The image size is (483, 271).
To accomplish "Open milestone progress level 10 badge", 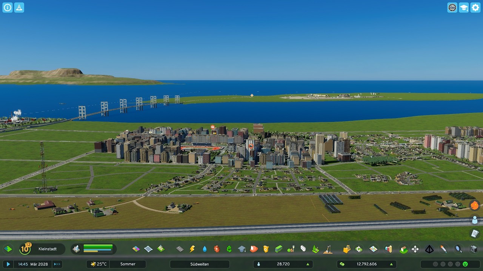I will point(25,249).
